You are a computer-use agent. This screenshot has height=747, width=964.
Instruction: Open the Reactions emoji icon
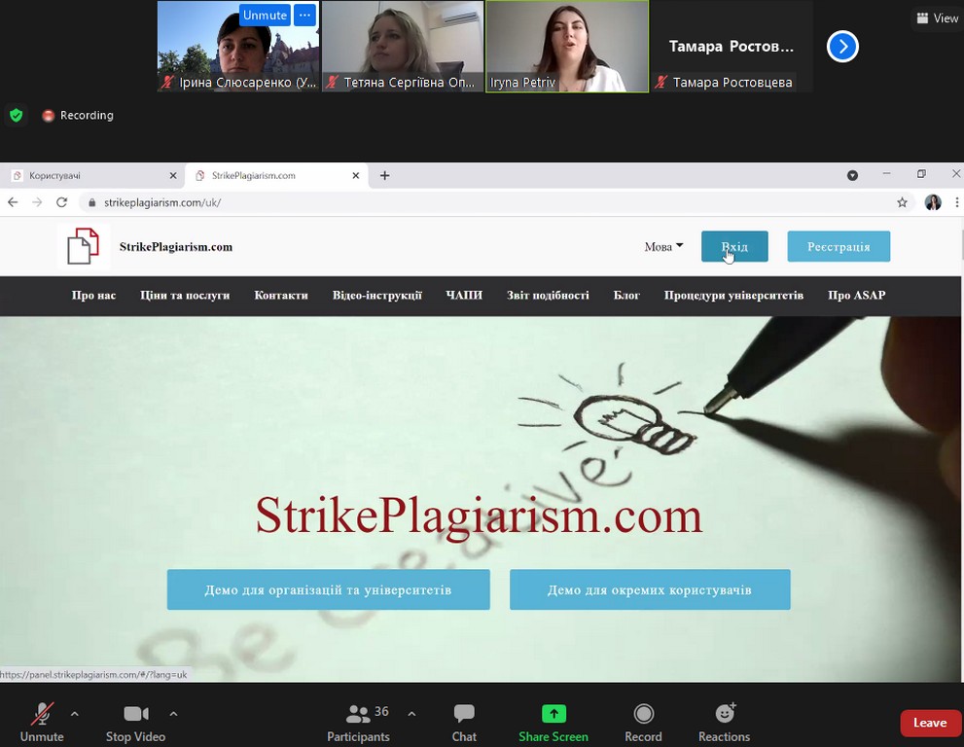pyautogui.click(x=725, y=714)
